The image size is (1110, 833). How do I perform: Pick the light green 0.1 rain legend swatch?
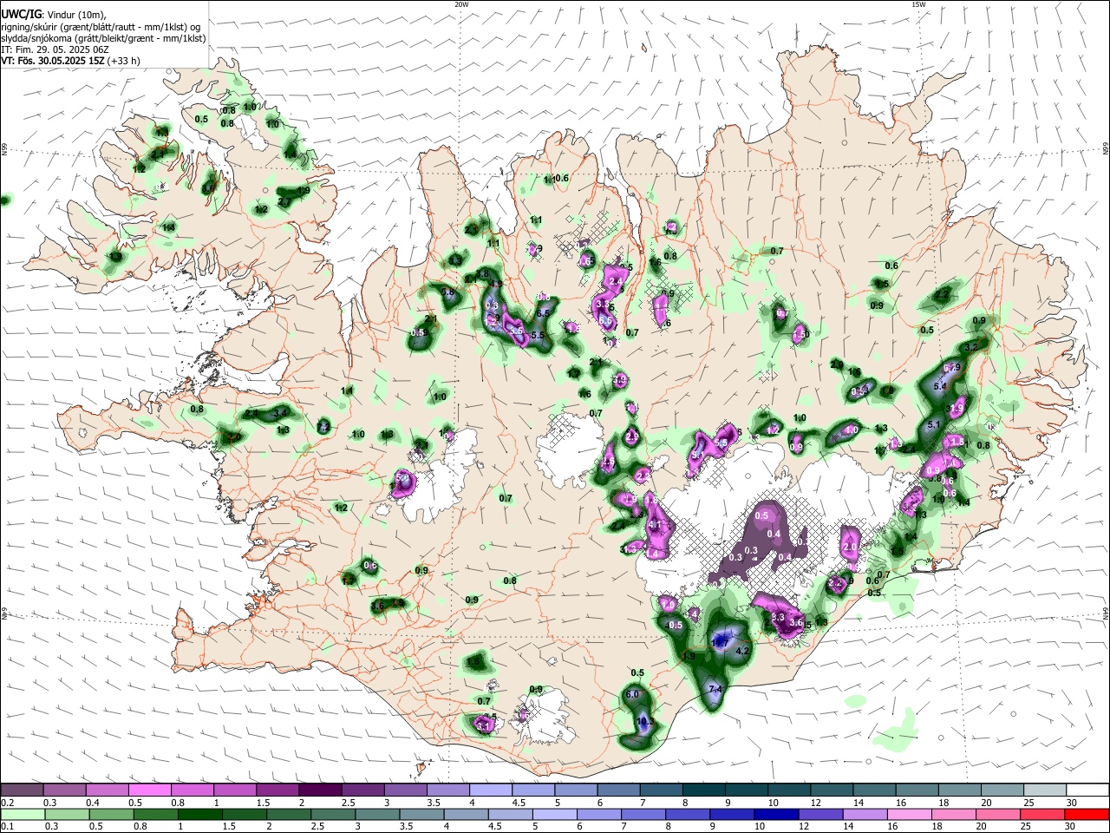pyautogui.click(x=22, y=815)
